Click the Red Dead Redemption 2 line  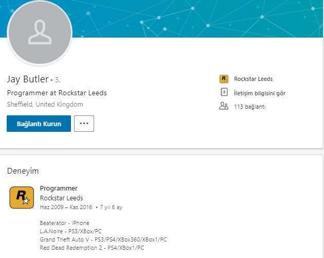pyautogui.click(x=92, y=248)
